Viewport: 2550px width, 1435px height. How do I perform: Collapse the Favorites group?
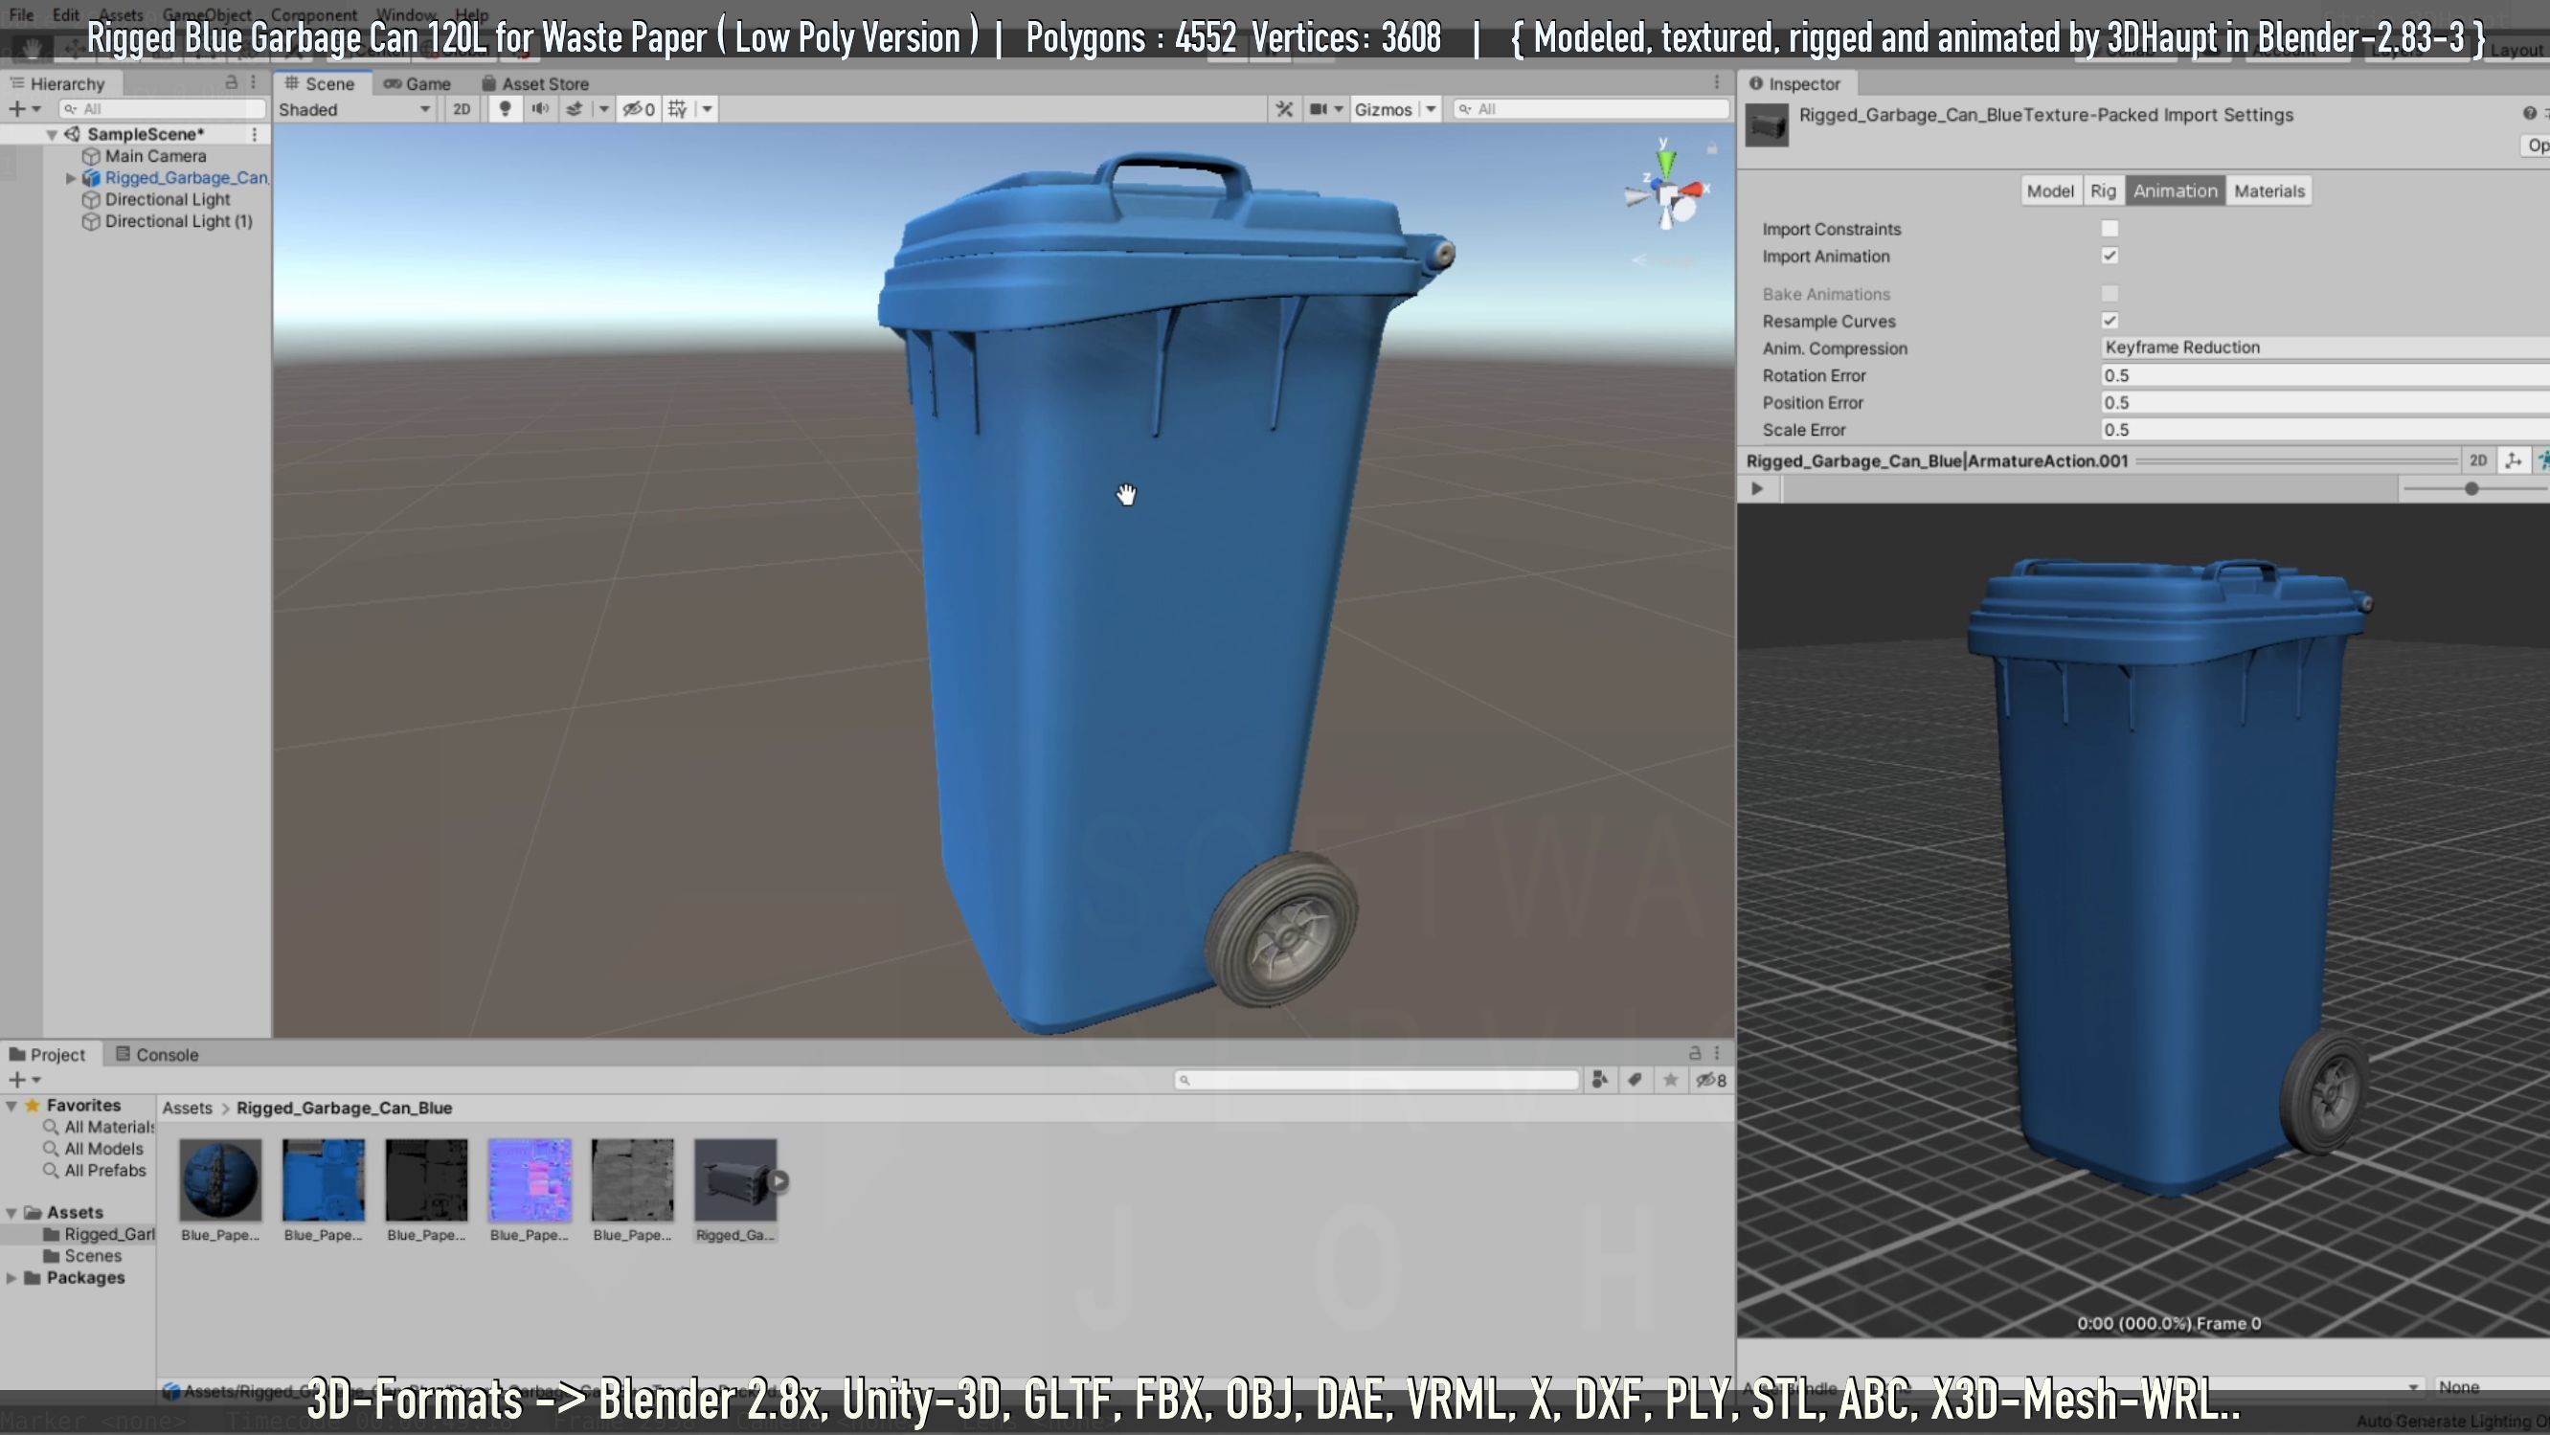[x=11, y=1106]
